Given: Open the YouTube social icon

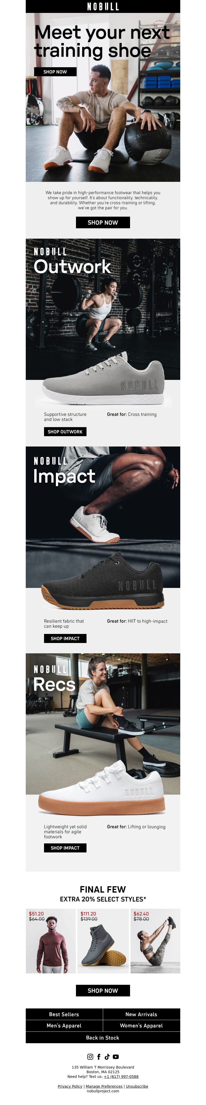Looking at the screenshot, I should point(116,1057).
